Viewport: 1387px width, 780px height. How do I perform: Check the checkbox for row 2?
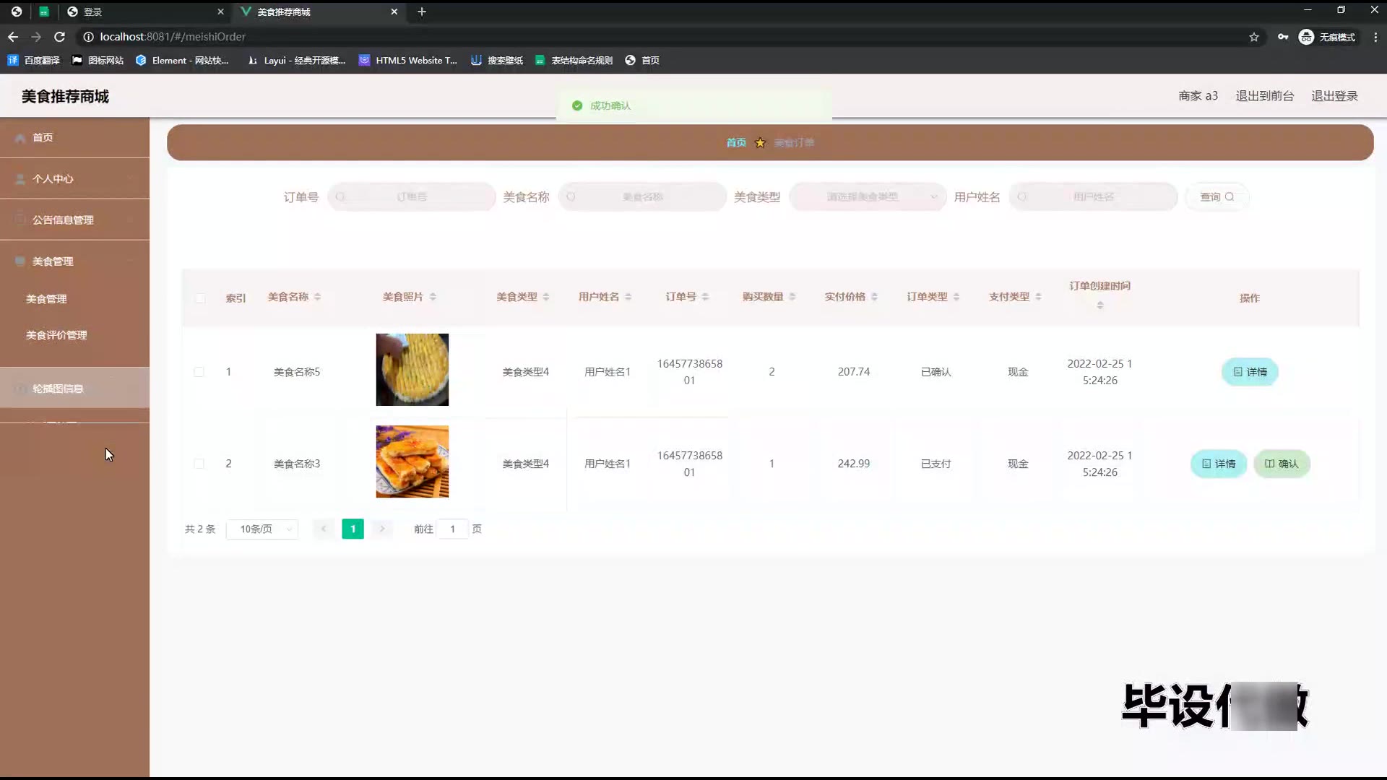click(x=199, y=464)
